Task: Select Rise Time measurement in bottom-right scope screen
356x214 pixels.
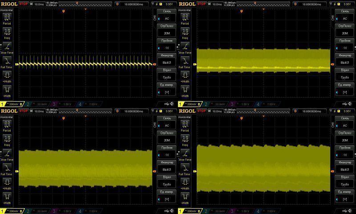Action: tap(185, 155)
